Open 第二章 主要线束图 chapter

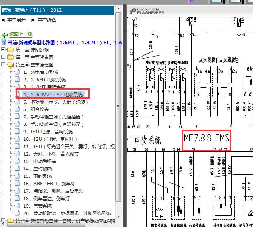(34, 57)
